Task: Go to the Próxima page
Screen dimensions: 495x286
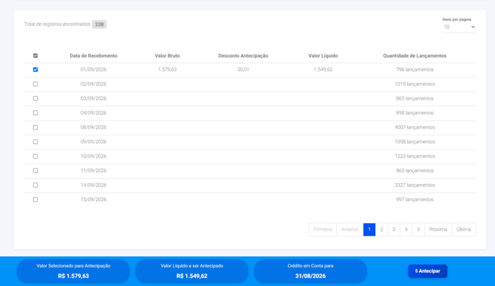Action: coord(438,230)
